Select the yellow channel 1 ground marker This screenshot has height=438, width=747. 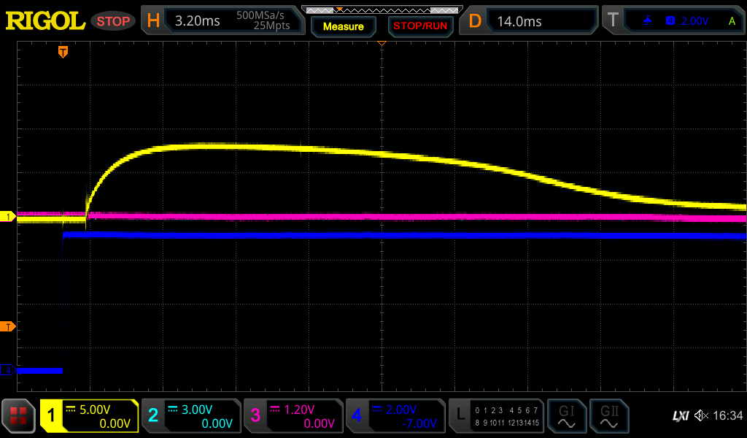pos(8,217)
